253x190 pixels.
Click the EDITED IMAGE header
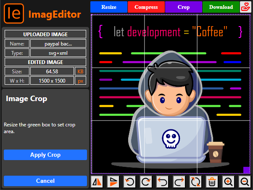tap(45, 62)
